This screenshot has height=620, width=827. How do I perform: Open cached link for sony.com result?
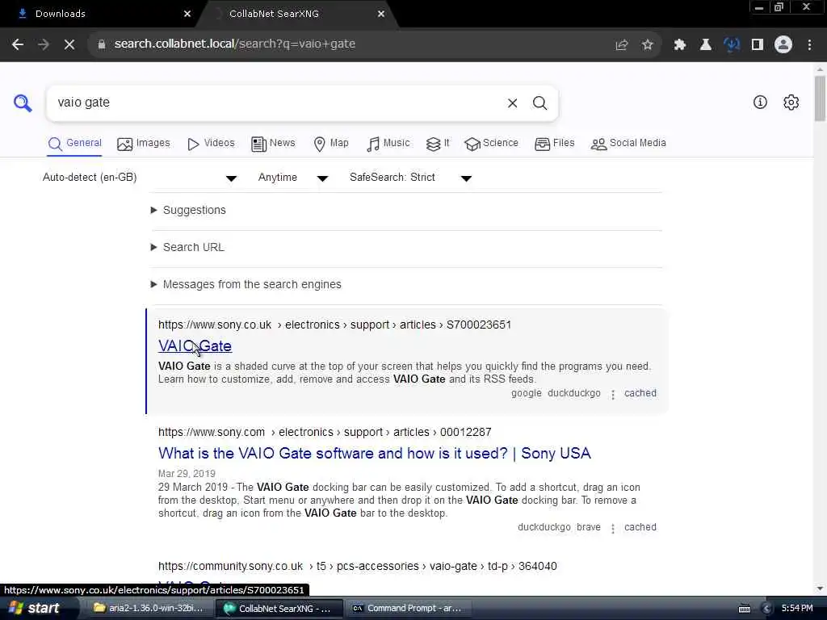point(640,528)
